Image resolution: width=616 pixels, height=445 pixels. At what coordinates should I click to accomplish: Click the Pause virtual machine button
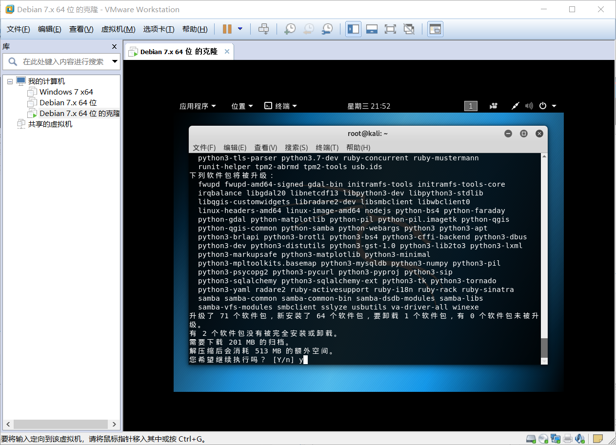click(227, 29)
